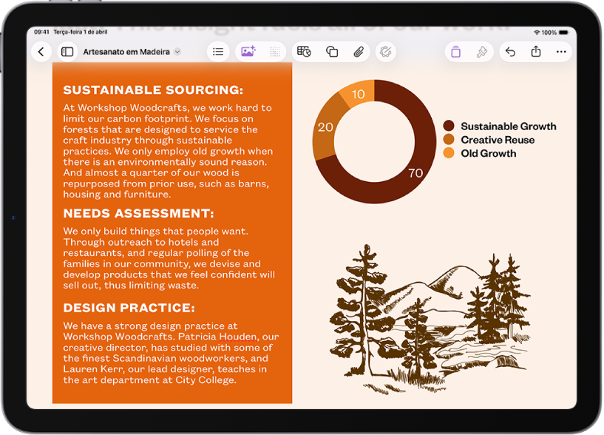Click the paperclip attachment icon
The image size is (604, 435).
point(358,52)
